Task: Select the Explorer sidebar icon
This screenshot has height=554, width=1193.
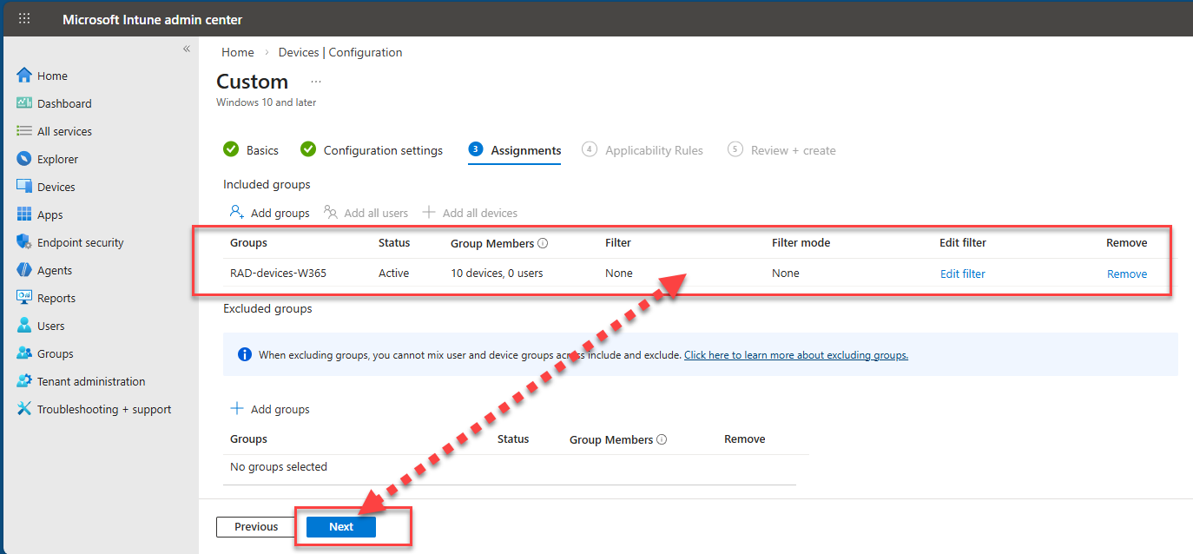Action: [x=24, y=159]
